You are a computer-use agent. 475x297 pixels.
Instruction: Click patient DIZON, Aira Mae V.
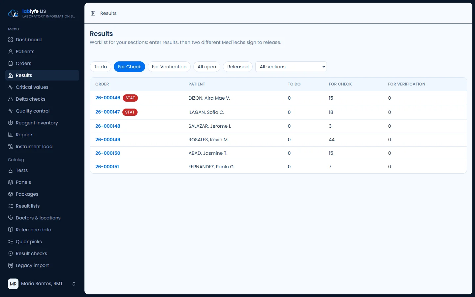point(209,98)
